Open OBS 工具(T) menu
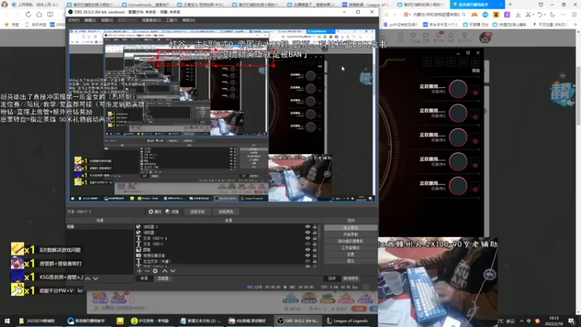This screenshot has width=581, height=327. coord(171,20)
